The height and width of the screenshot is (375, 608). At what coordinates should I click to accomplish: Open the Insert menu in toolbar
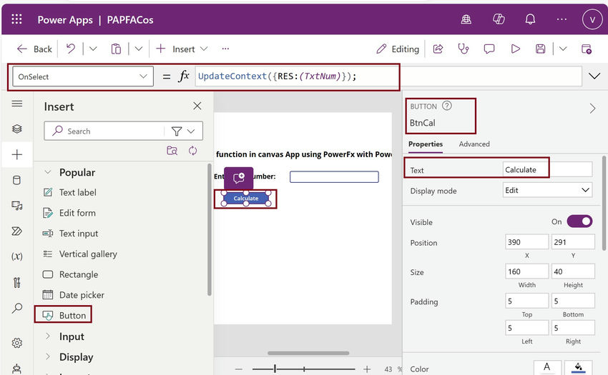coord(182,49)
